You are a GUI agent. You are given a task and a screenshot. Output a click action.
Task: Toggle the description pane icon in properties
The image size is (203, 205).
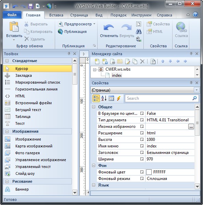111,98
